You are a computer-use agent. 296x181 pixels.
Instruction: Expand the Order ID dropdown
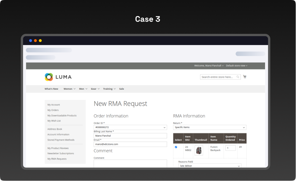coord(130,127)
